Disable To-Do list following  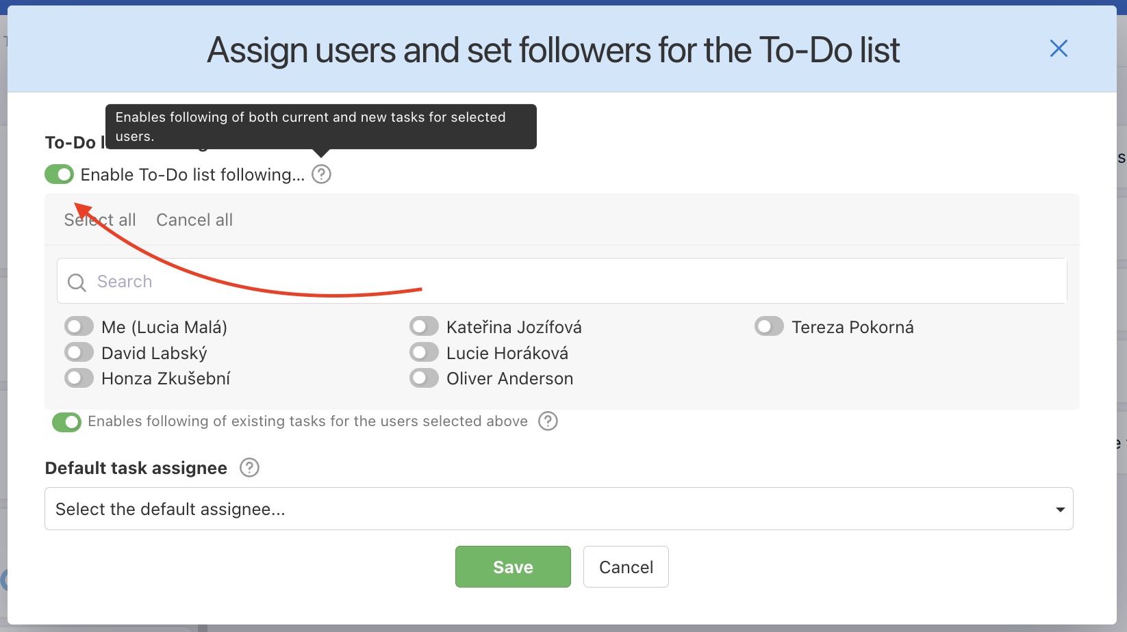click(58, 174)
